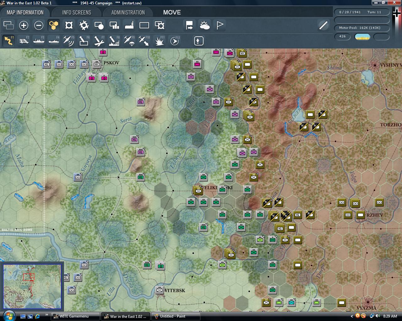Click diagonal slash round button
402x321 pixels.
pos(323,25)
